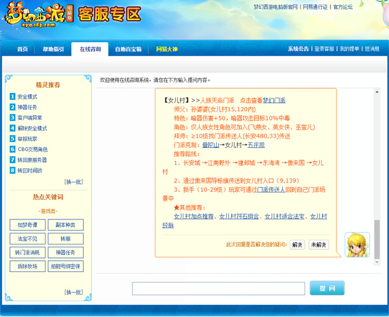Click number 6 icon for CBG交易角色
The image size is (389, 317).
point(12,149)
